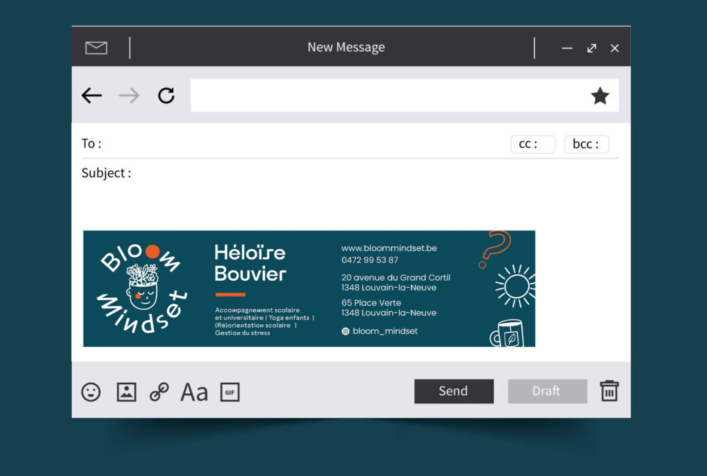Minimize the New Message window
Viewport: 707px width, 476px height.
567,48
